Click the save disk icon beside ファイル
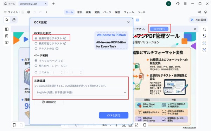Screen dimensions: 211x131 [x=23, y=12]
